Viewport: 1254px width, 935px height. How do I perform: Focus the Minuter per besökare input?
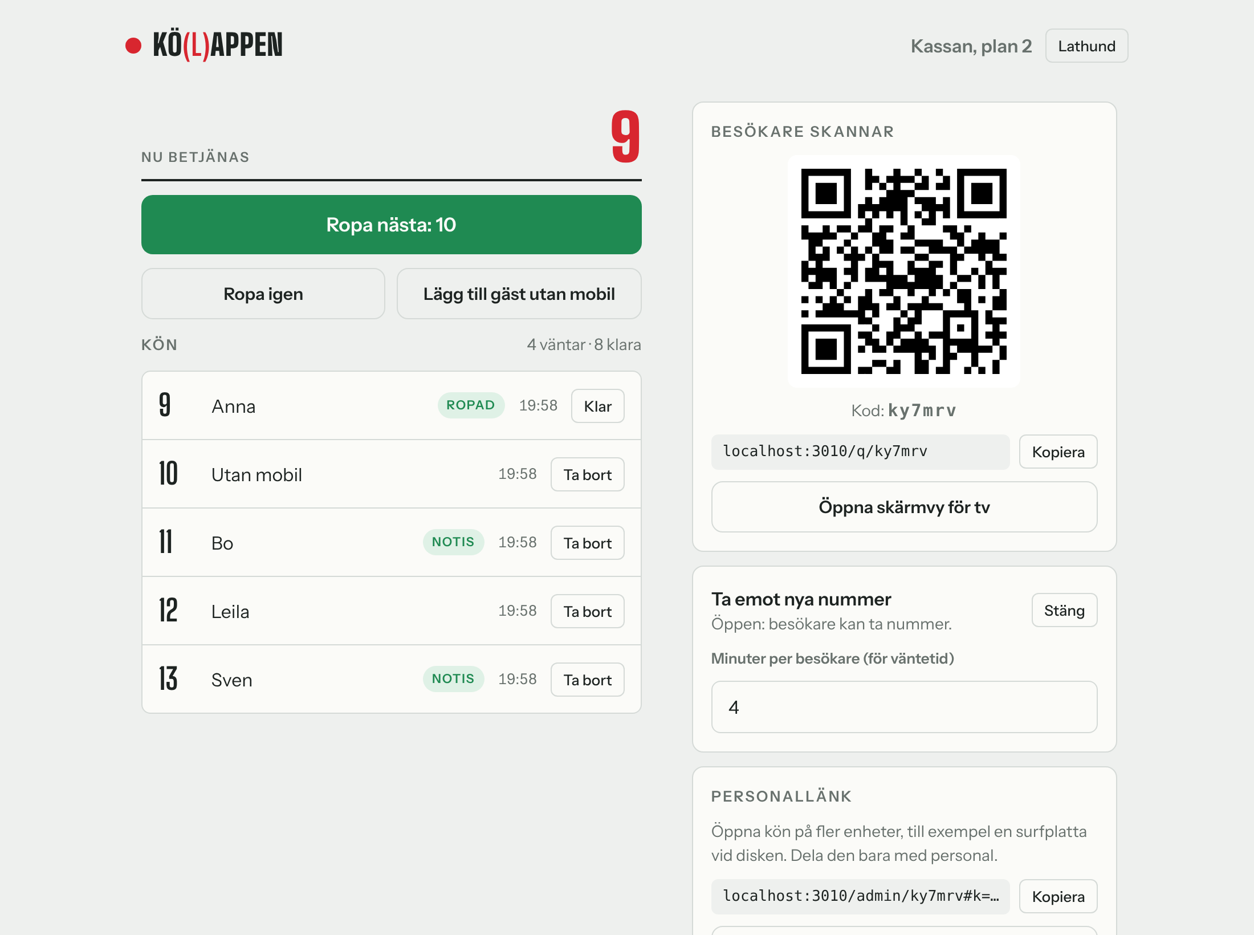pyautogui.click(x=904, y=707)
